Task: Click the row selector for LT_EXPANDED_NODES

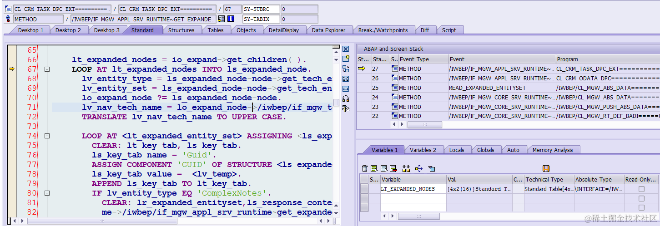Action: pos(364,189)
